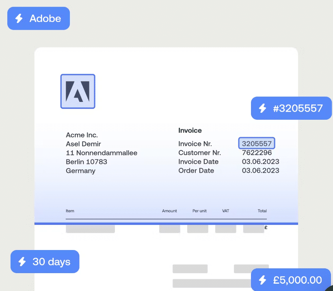
Task: Select the VAT column header
Action: tap(226, 211)
